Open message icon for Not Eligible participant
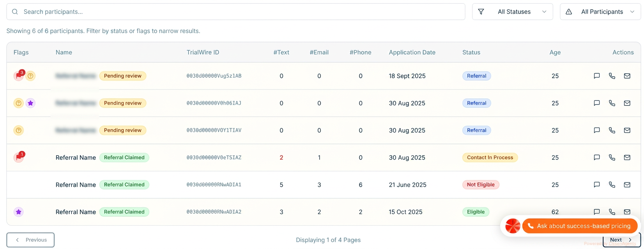The height and width of the screenshot is (249, 644). click(x=596, y=185)
